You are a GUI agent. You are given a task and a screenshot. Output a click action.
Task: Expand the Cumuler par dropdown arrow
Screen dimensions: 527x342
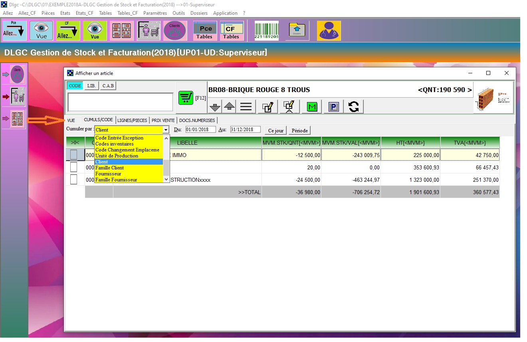pos(166,130)
